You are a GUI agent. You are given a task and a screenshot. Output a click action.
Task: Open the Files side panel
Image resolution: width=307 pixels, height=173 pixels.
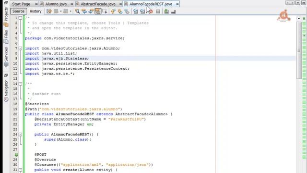[x=6, y=37]
